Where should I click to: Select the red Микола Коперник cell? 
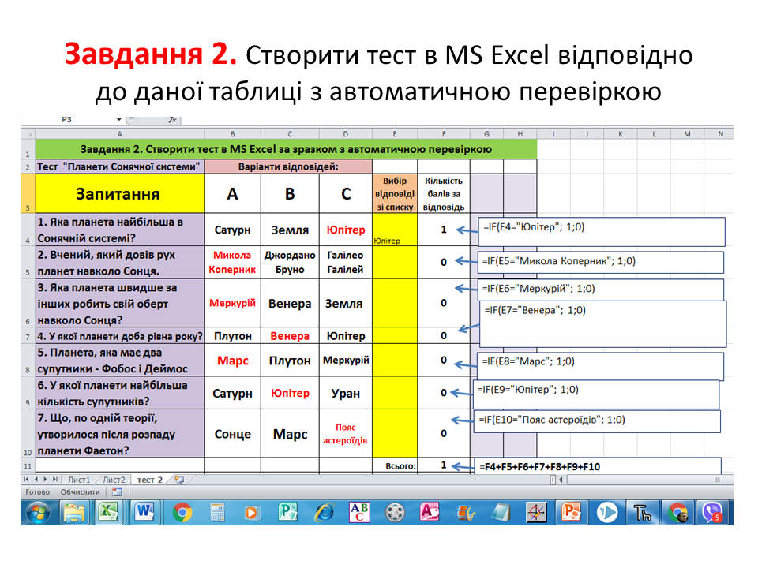(x=232, y=262)
